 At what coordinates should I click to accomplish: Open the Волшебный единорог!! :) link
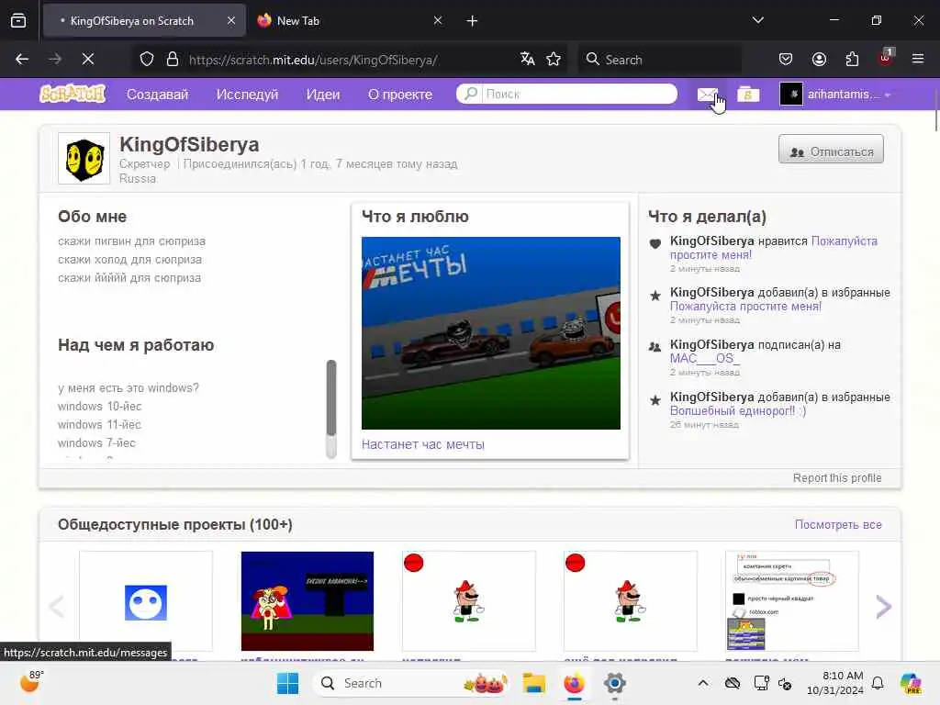click(x=738, y=410)
